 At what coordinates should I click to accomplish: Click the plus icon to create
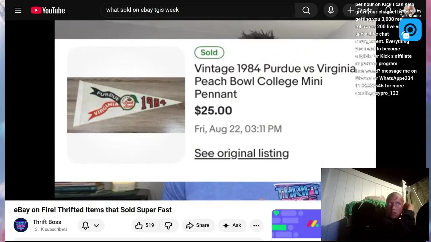[x=351, y=10]
